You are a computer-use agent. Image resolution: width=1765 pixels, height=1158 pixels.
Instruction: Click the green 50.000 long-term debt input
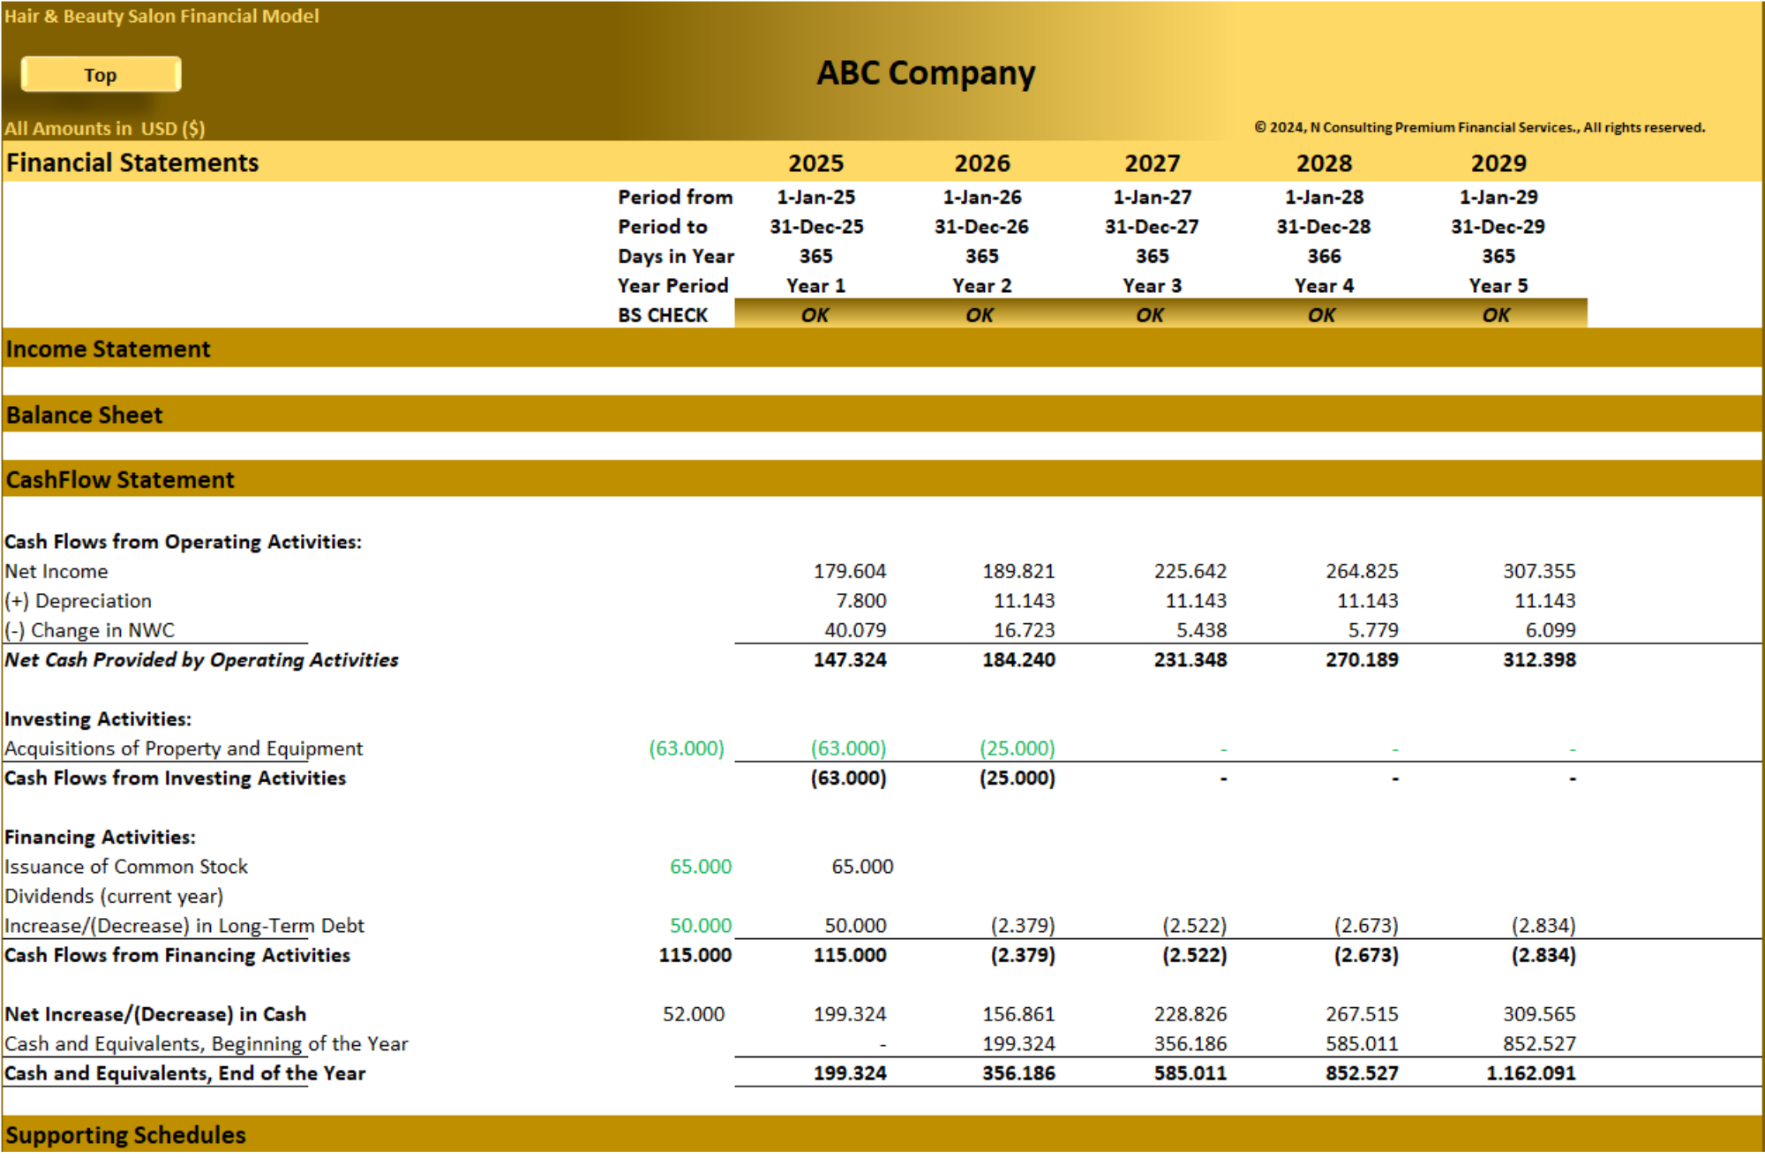point(701,926)
